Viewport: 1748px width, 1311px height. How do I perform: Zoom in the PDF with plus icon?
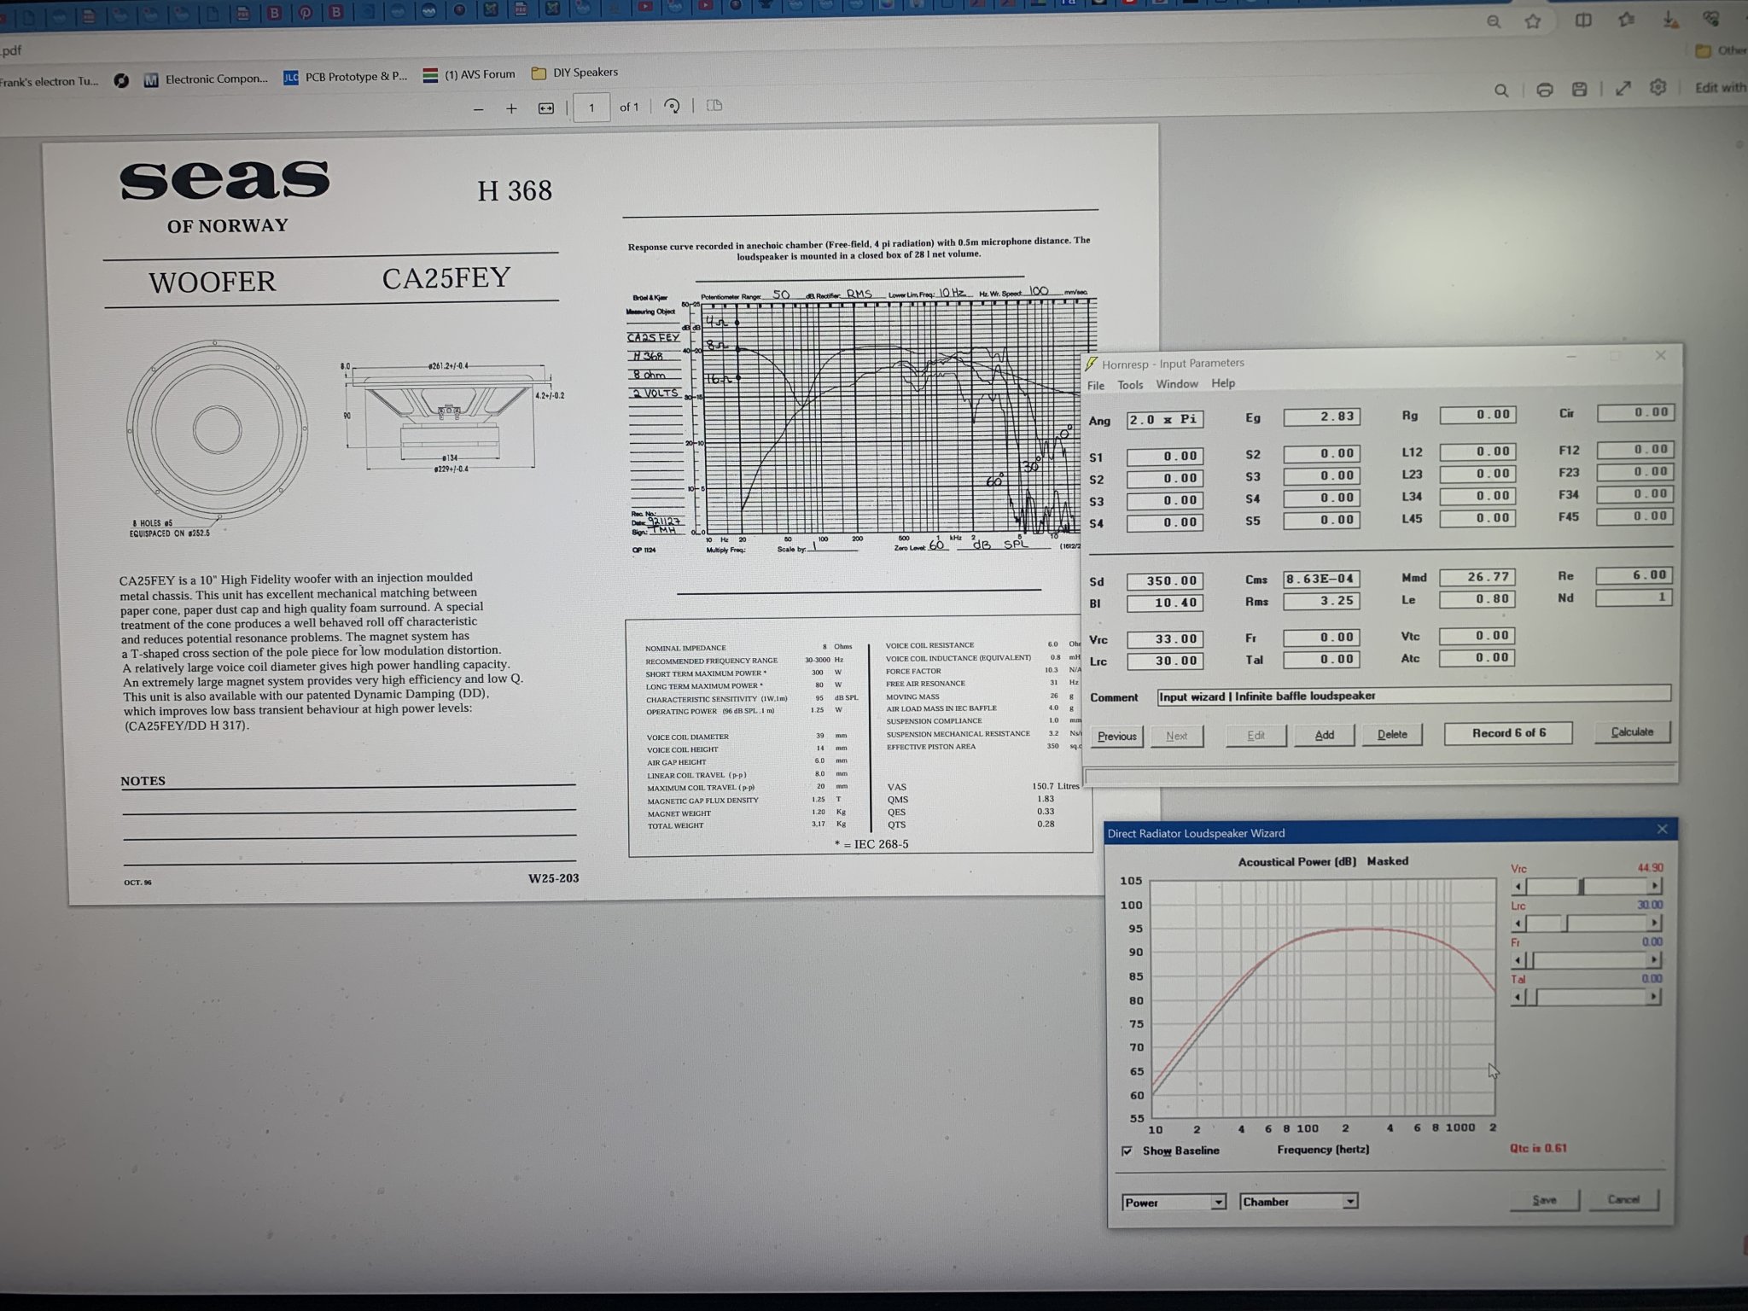[511, 108]
